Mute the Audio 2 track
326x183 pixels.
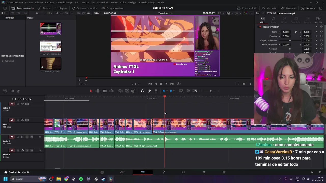point(32,150)
